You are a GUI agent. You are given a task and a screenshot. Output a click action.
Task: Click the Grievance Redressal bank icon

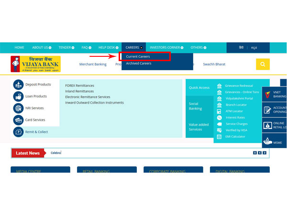(219, 86)
